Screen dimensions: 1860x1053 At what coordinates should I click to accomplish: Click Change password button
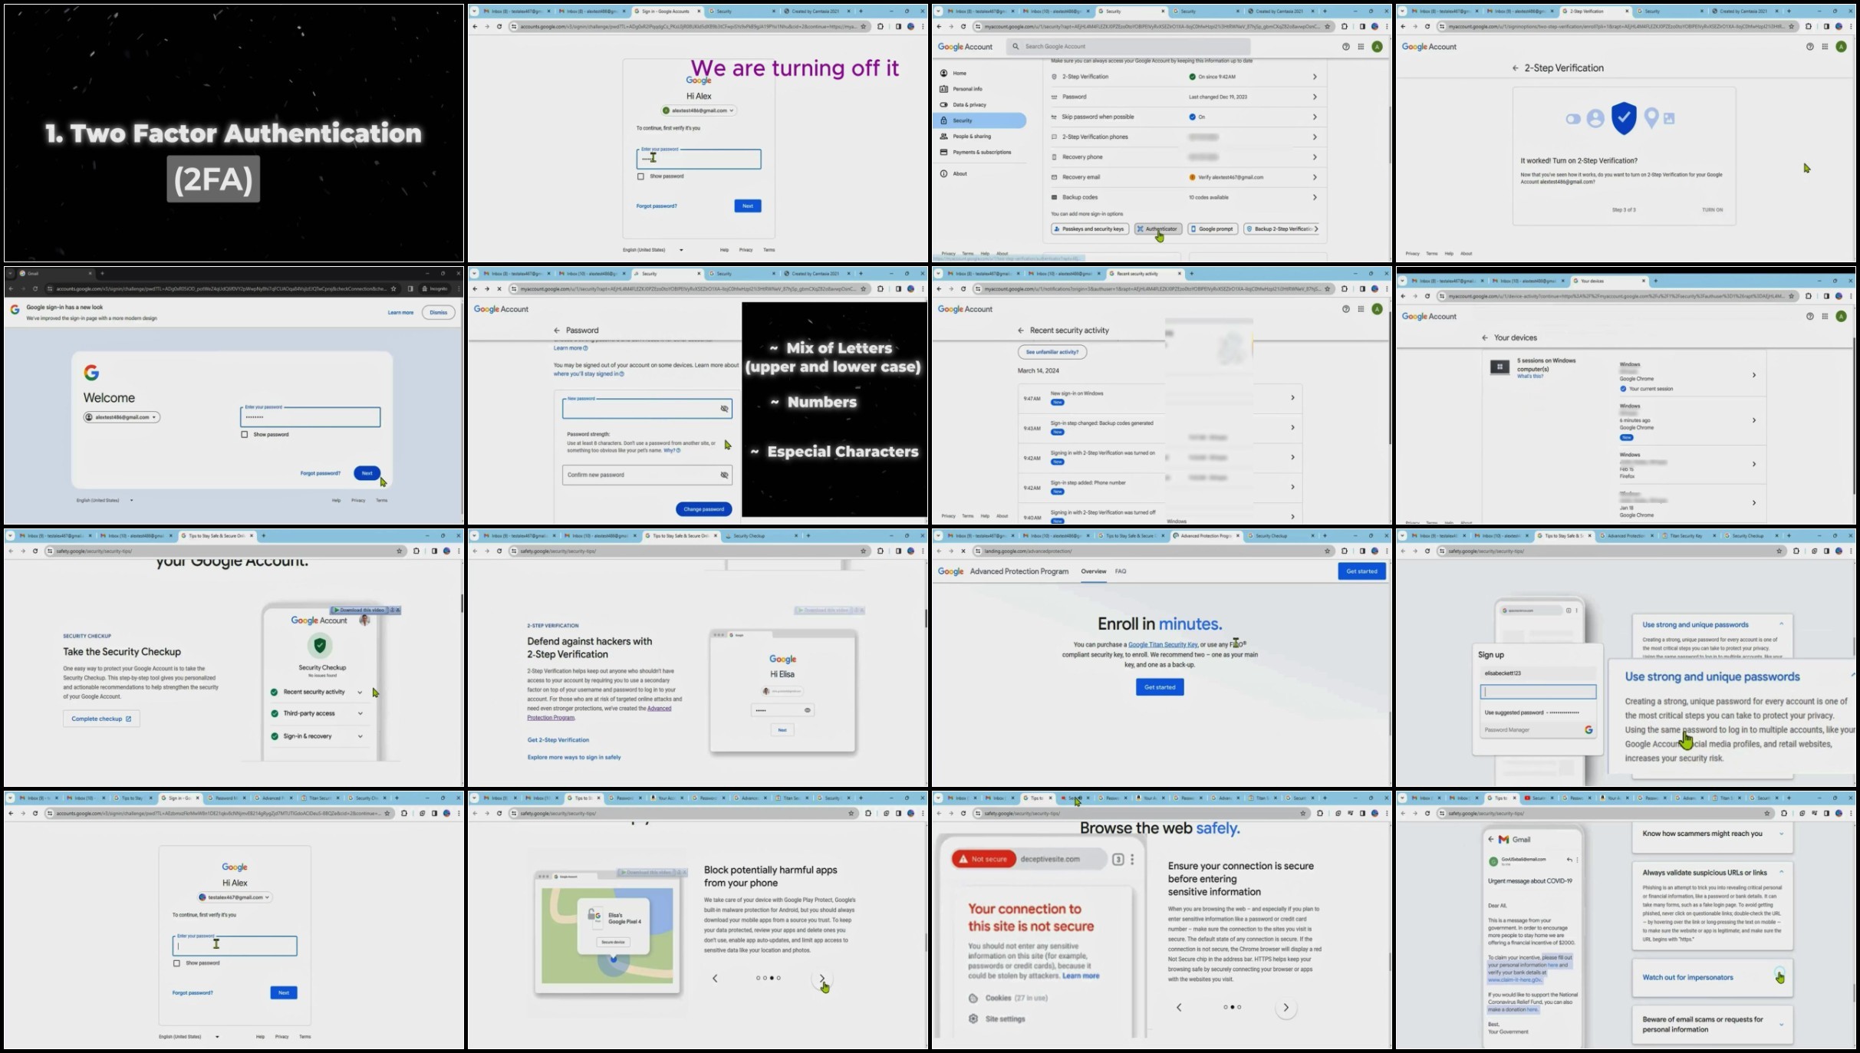704,509
